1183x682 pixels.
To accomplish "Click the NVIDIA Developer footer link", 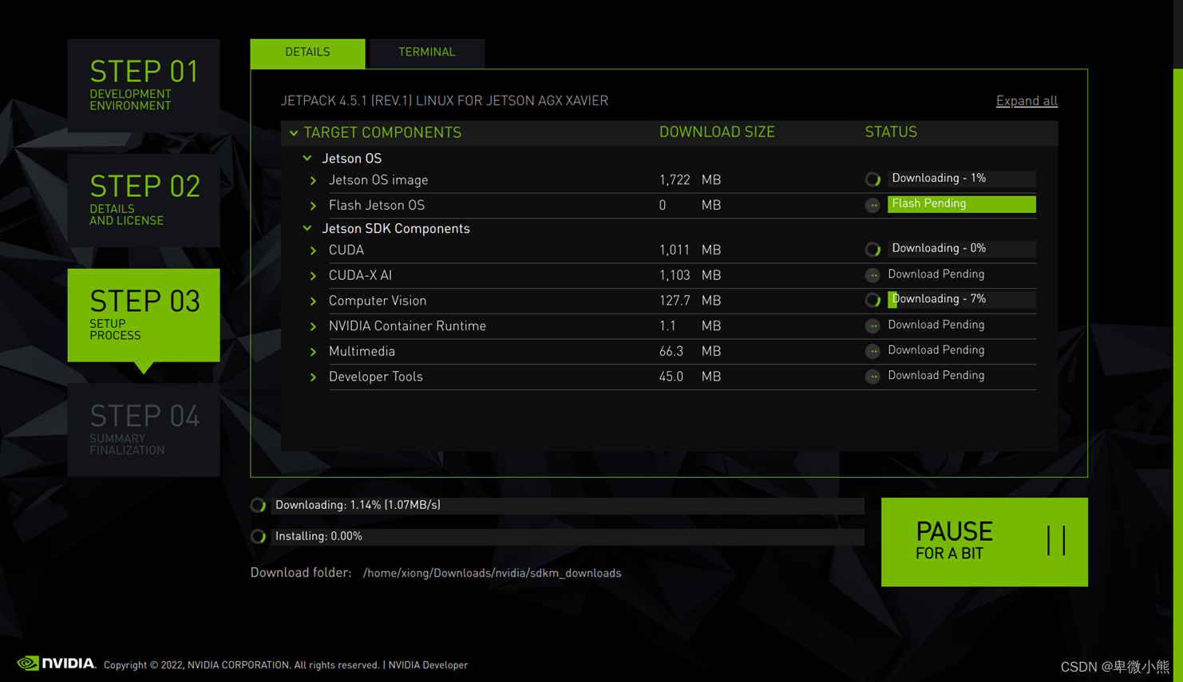I will point(428,664).
